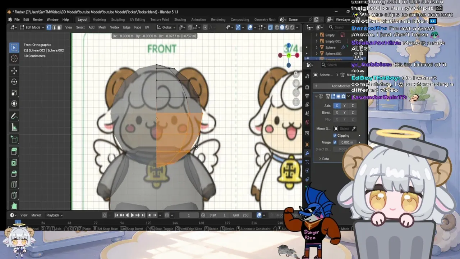Activate the Transform tool
This screenshot has width=460, height=259.
[x=14, y=104]
